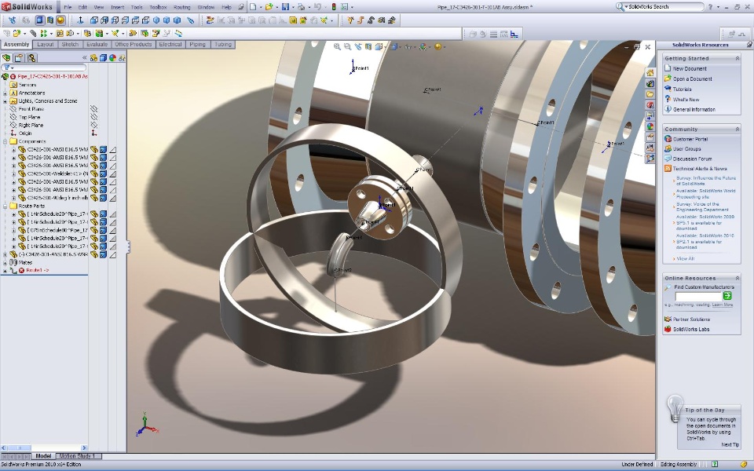Switch to the Piping tab

point(197,44)
